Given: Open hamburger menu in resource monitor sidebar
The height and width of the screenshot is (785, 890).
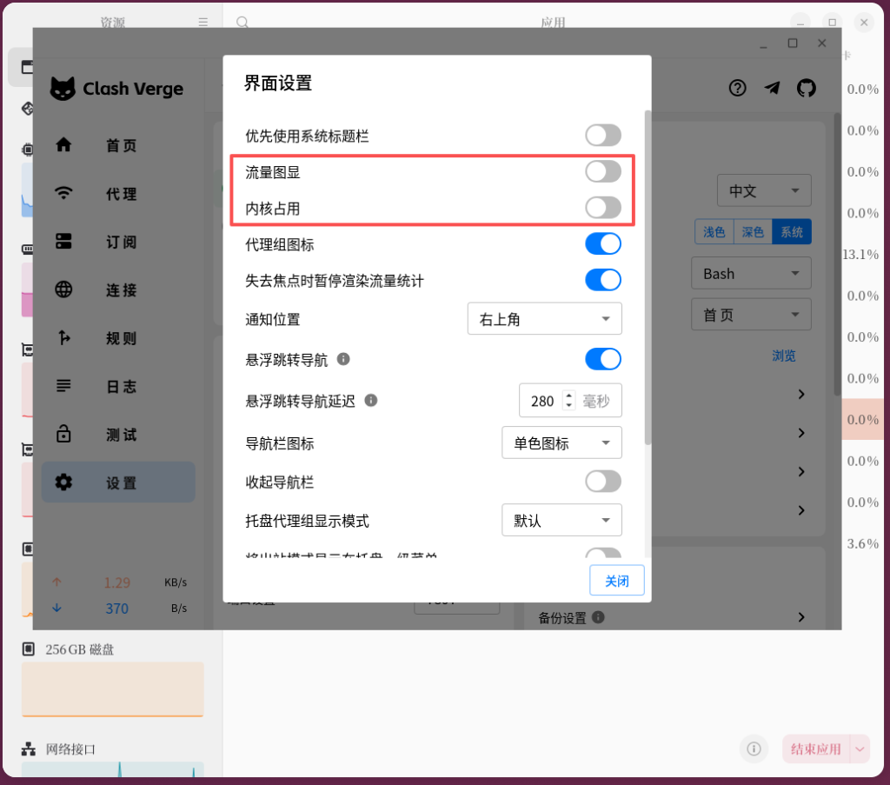Looking at the screenshot, I should (x=203, y=22).
